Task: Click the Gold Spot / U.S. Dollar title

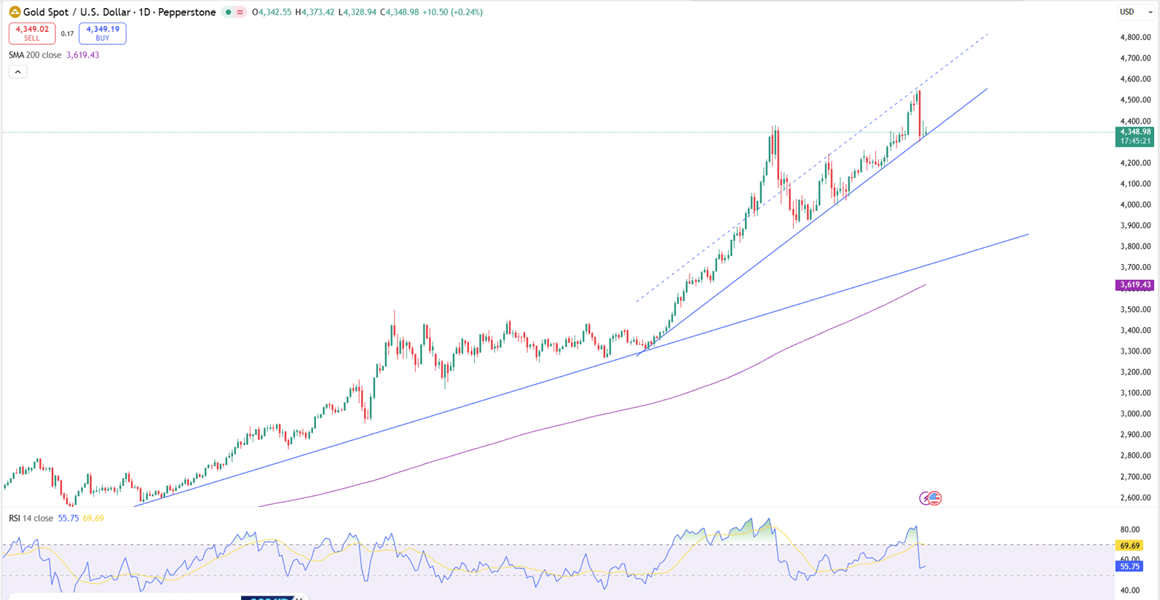Action: (x=87, y=12)
